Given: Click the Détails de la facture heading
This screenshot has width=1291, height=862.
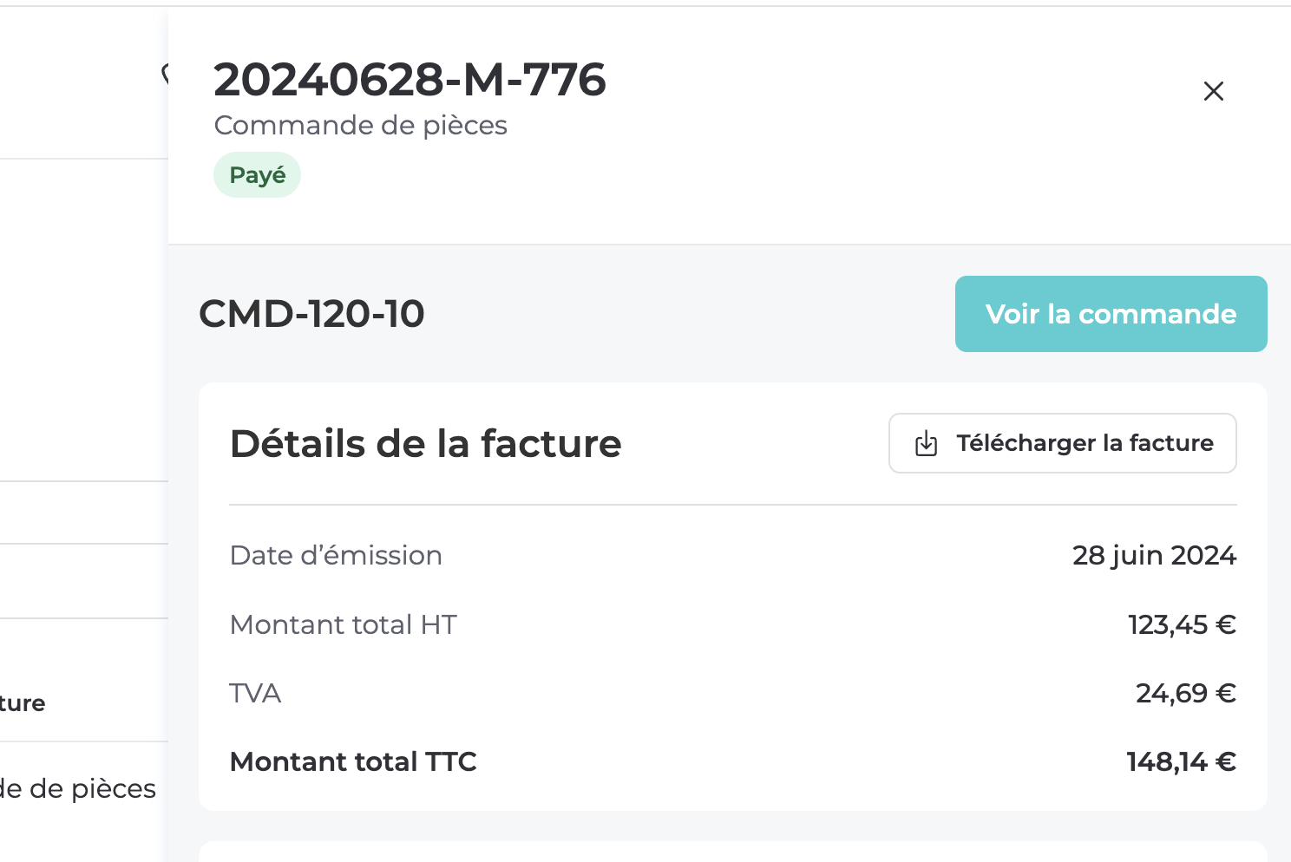Looking at the screenshot, I should [x=425, y=443].
